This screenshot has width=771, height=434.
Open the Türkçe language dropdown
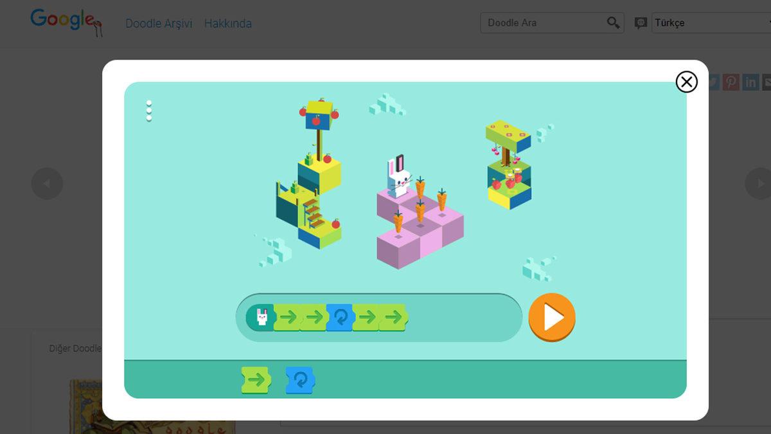[x=707, y=23]
